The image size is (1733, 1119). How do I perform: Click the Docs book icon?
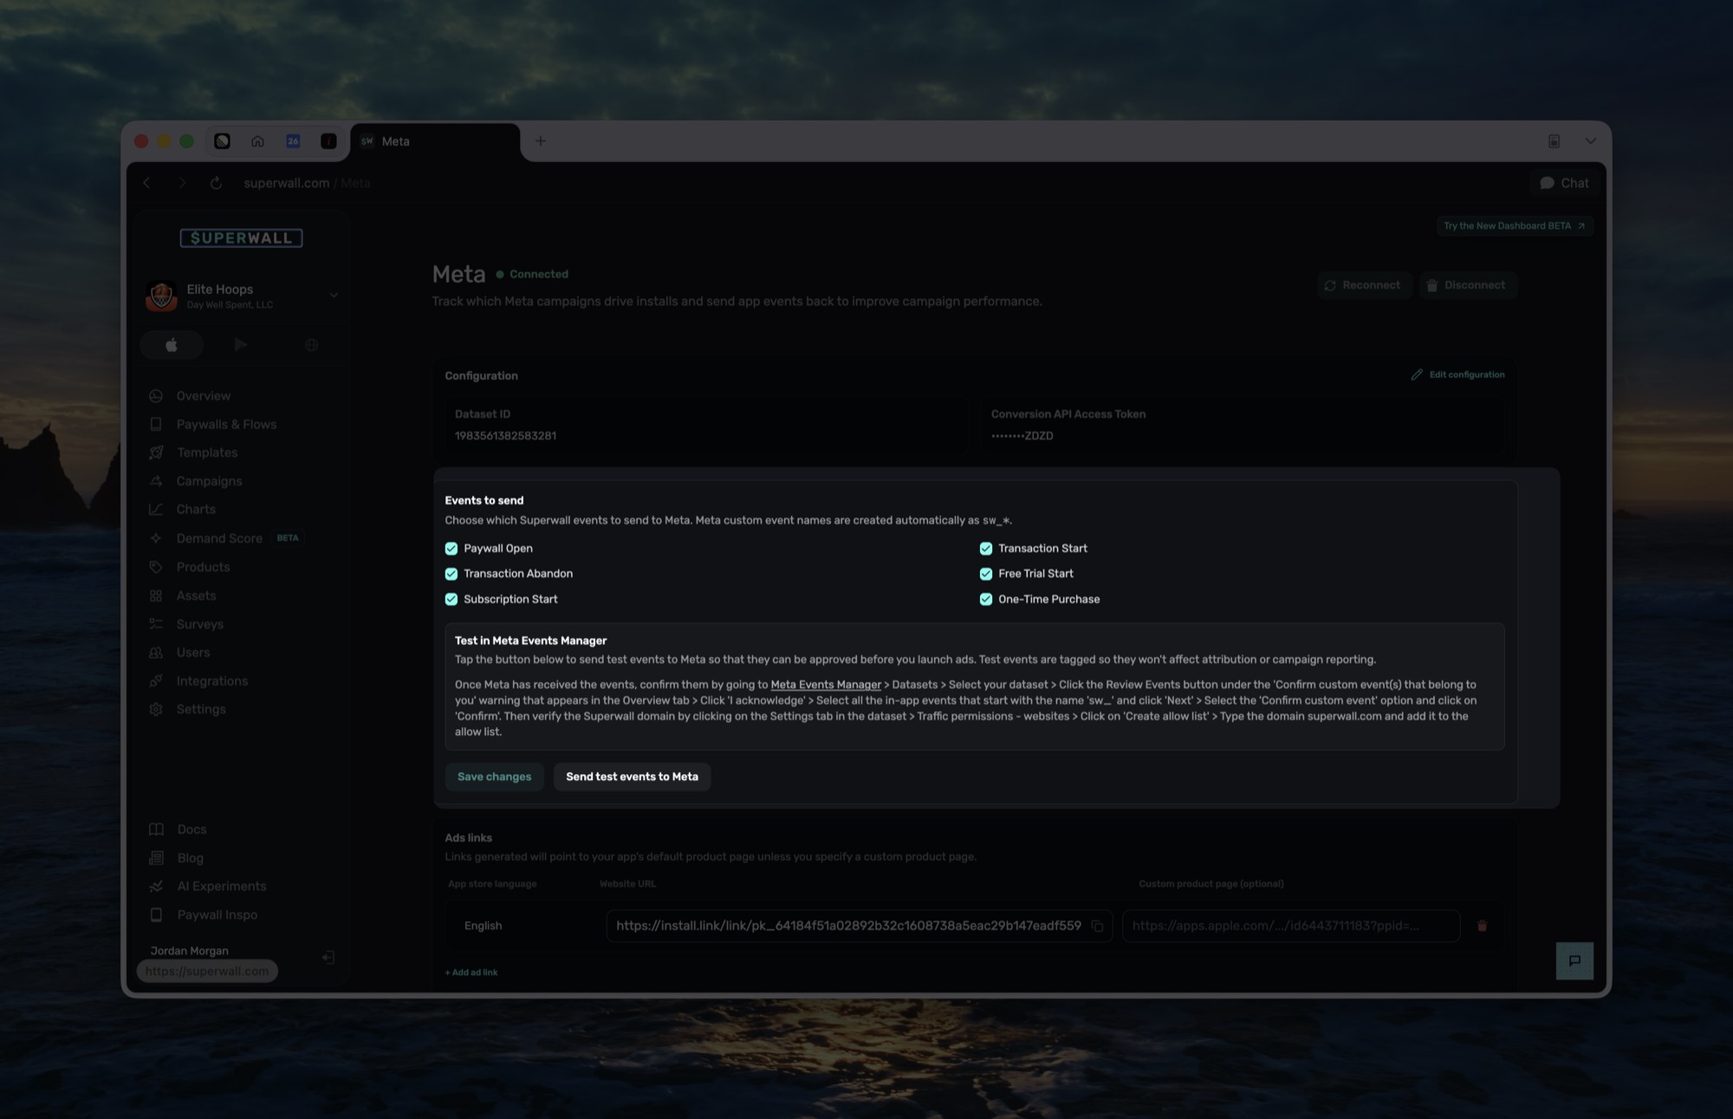point(156,829)
